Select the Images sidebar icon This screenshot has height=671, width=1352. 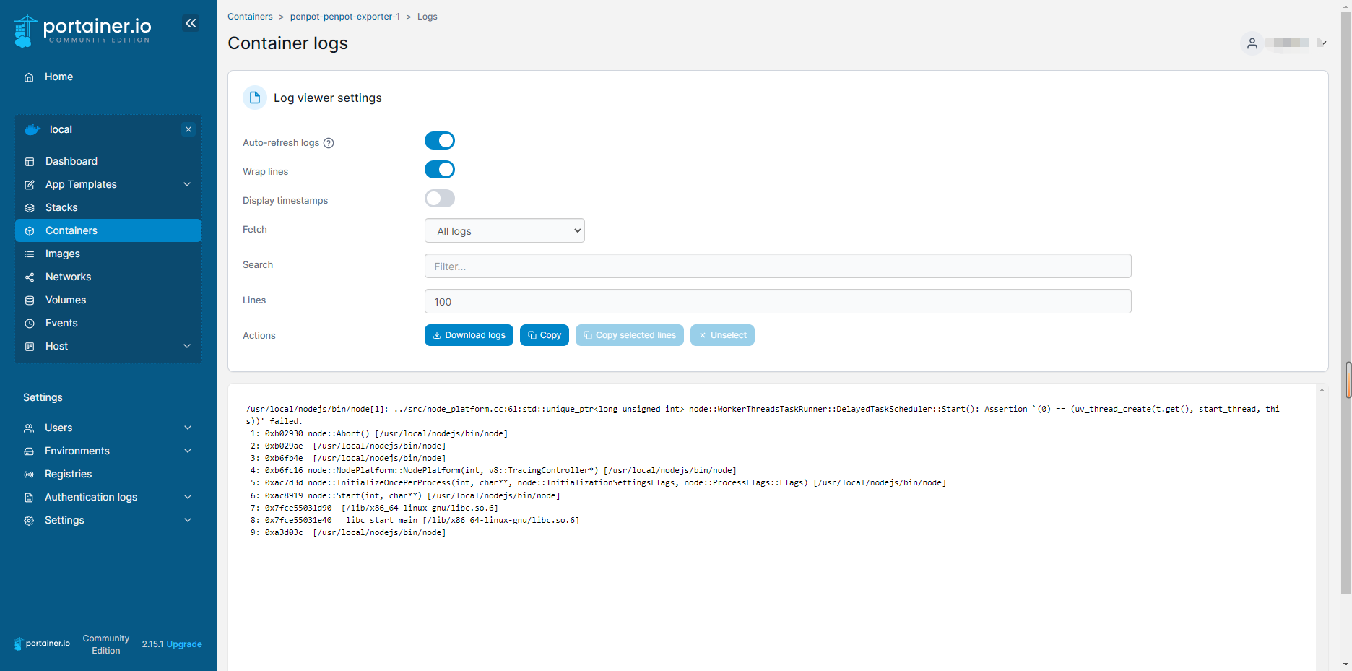tap(29, 254)
